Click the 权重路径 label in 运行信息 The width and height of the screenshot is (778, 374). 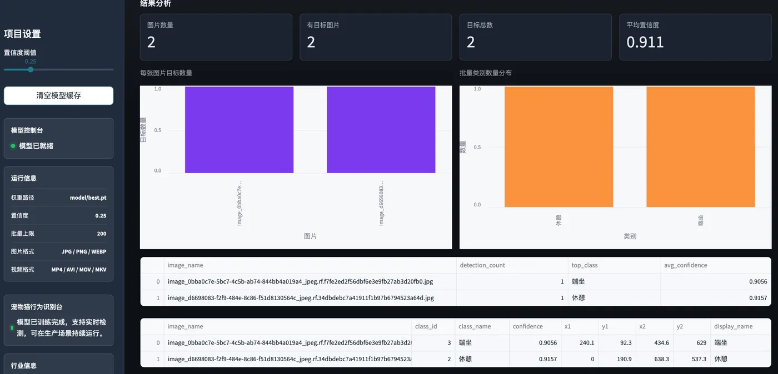[22, 198]
